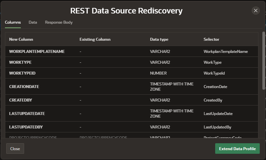Click the CreatedBy selector value
This screenshot has width=266, height=160.
(x=213, y=100)
